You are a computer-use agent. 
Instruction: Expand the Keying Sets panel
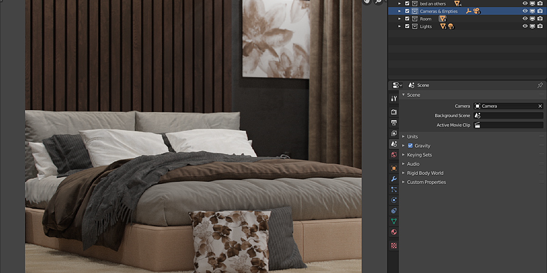point(403,155)
